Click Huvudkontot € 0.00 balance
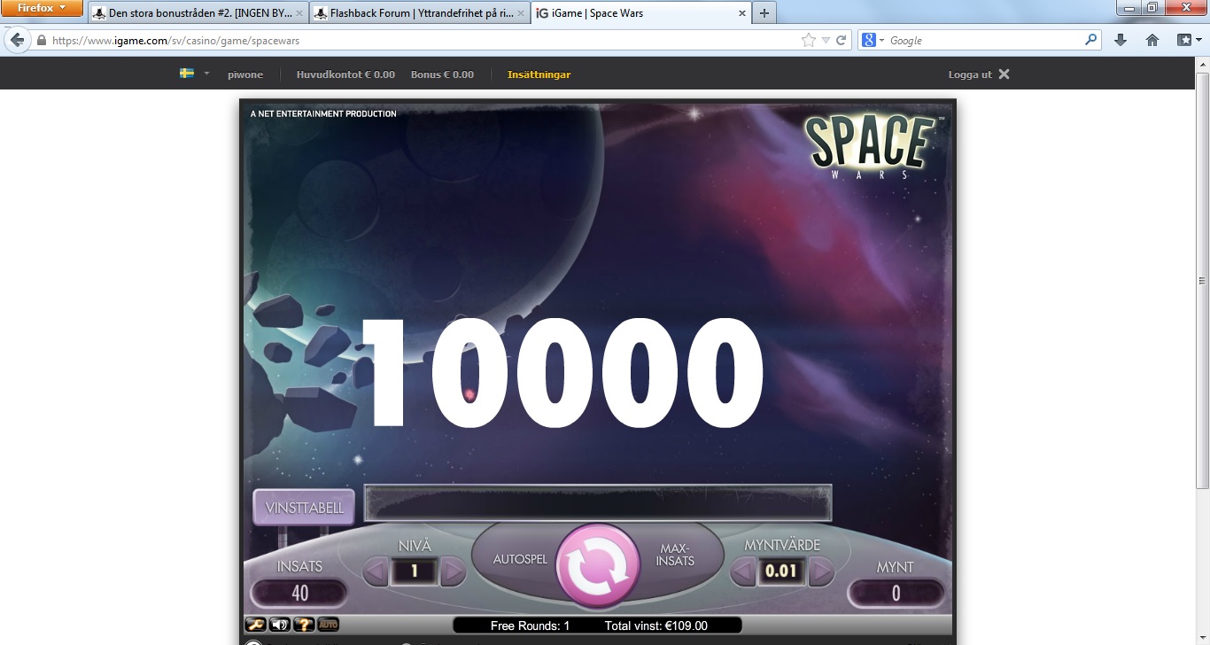Image resolution: width=1210 pixels, height=645 pixels. (345, 74)
